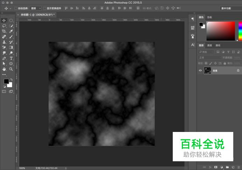
Task: Select the 图层 panel tab
Action: [x=201, y=45]
